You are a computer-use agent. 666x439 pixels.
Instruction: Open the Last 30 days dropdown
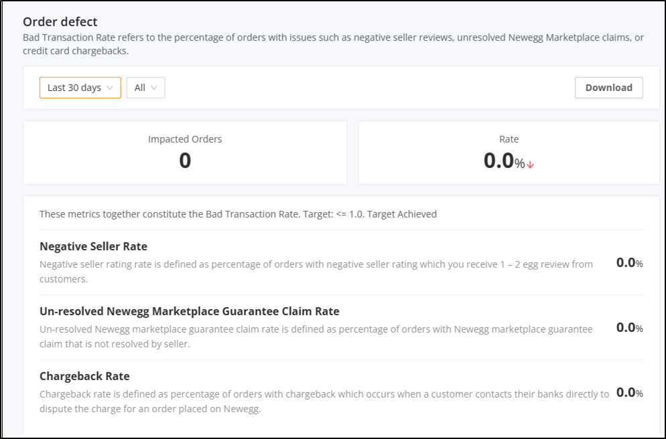80,88
